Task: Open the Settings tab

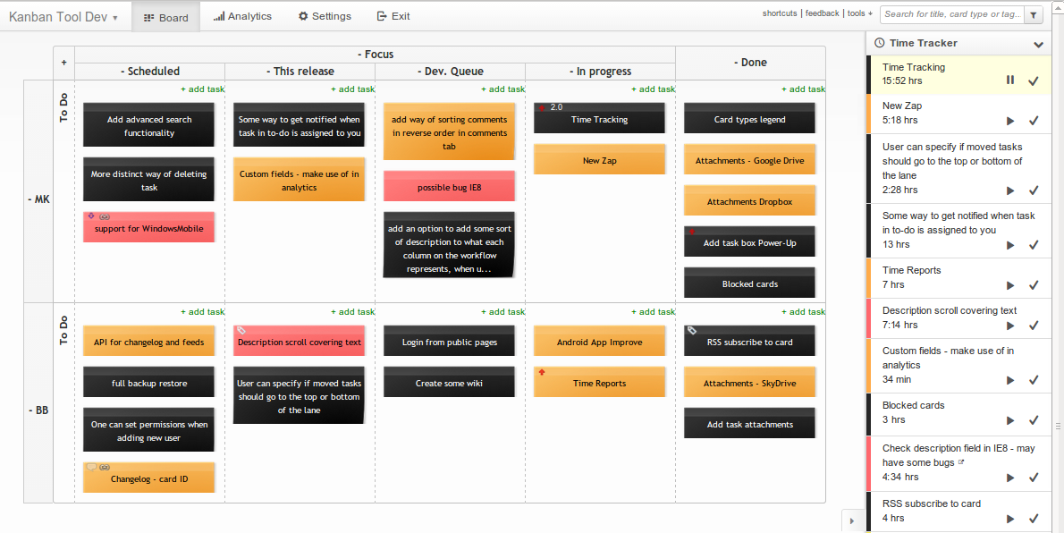Action: pos(325,16)
